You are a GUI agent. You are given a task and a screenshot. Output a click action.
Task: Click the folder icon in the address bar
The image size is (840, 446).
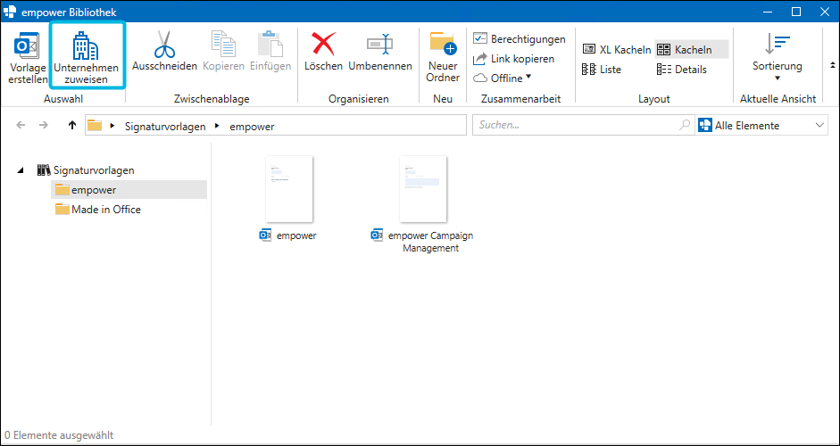pos(95,126)
